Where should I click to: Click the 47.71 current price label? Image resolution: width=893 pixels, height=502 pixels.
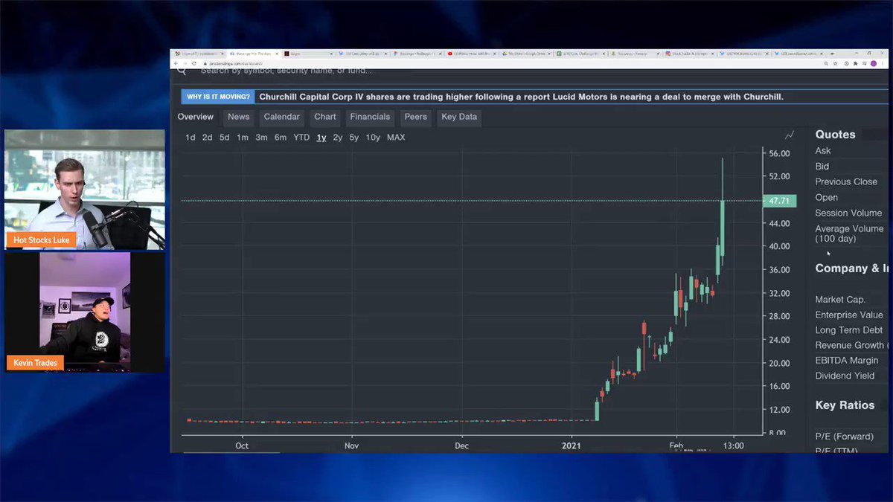[x=780, y=201]
